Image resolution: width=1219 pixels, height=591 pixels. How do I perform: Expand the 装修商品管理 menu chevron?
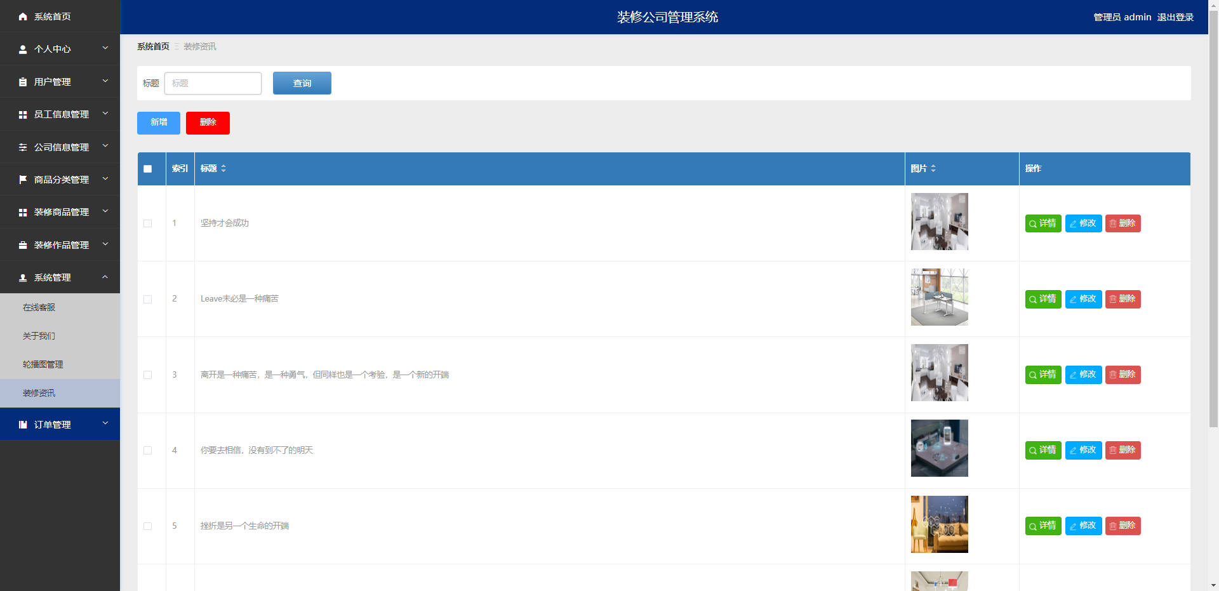(105, 211)
